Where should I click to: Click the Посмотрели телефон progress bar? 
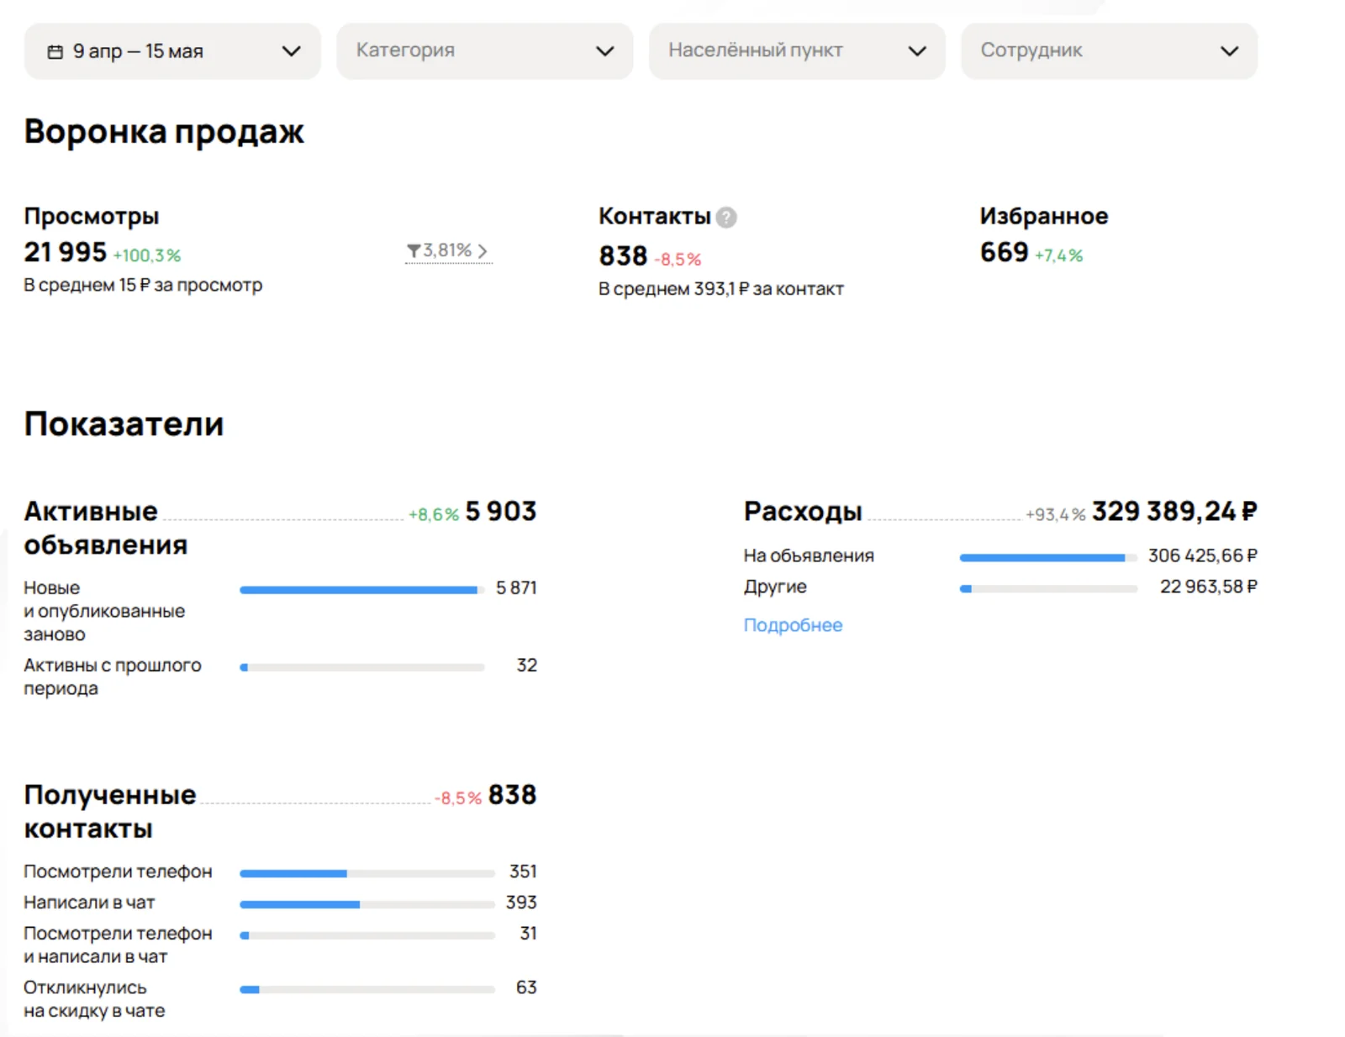(367, 874)
